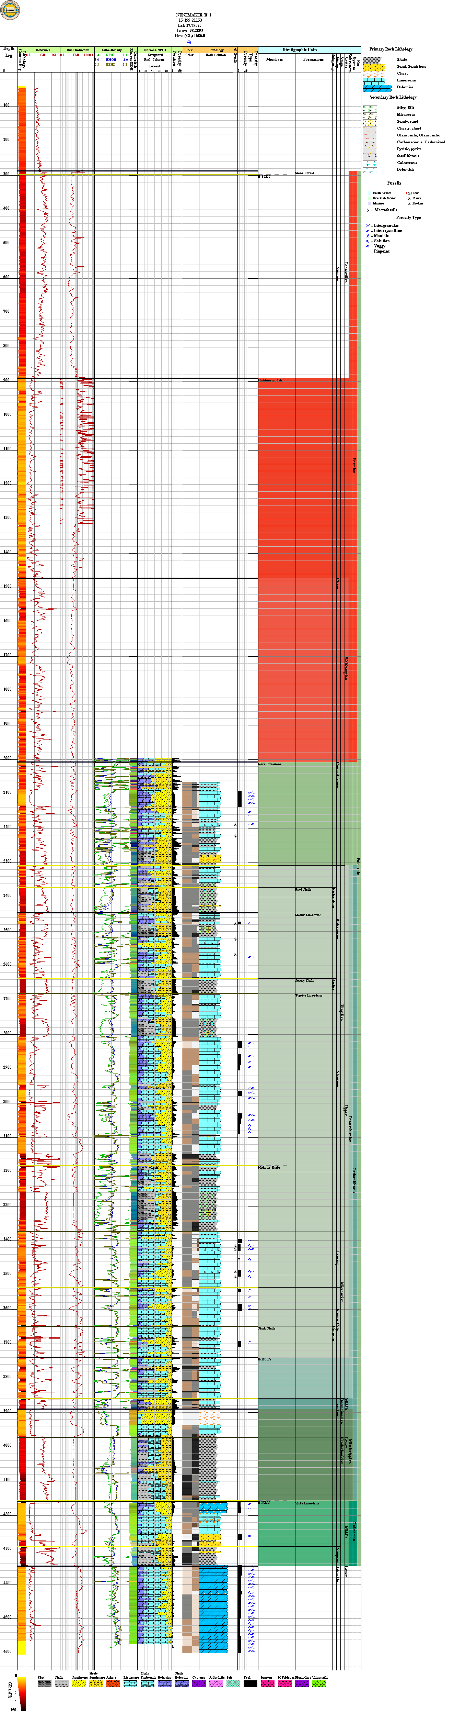
Task: Click the Chert primary lithology symbol
Action: pyautogui.click(x=374, y=73)
